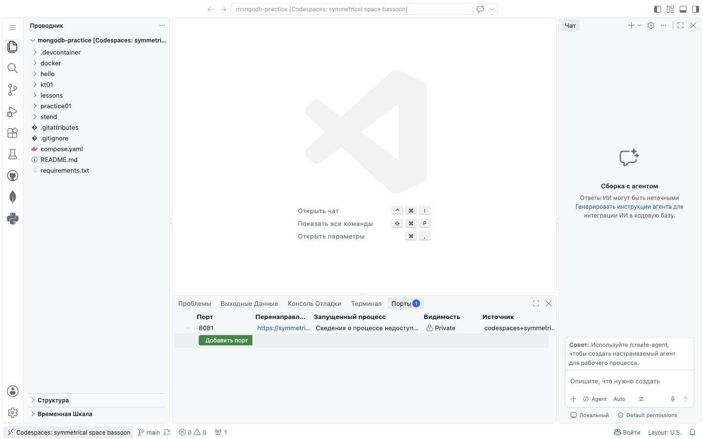Viewport: 703px width, 439px height.
Task: Switch to the Выходные Данные tab
Action: tap(249, 303)
